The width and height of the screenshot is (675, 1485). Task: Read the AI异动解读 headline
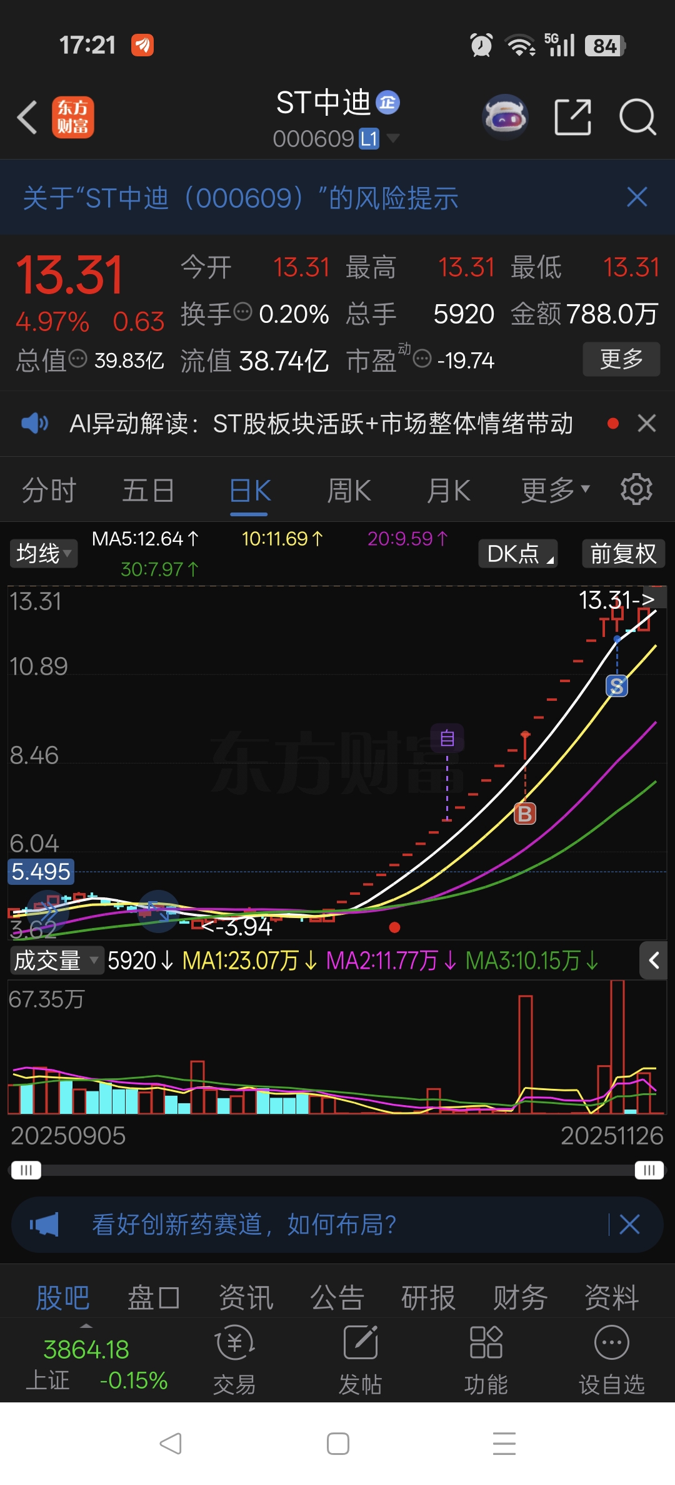(x=321, y=424)
